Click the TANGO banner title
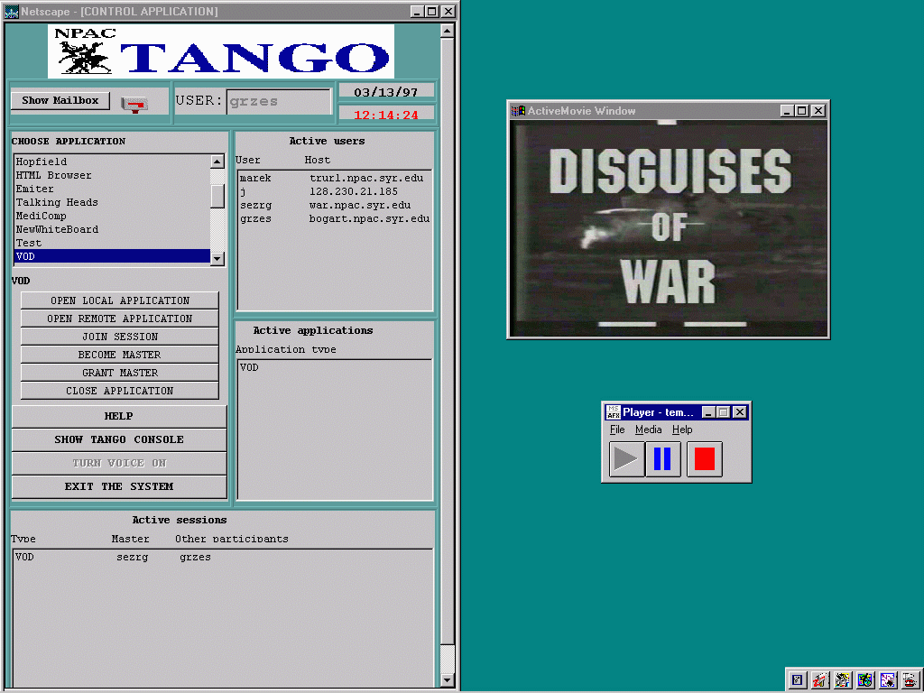Screen dimensions: 924x693 click(254, 58)
